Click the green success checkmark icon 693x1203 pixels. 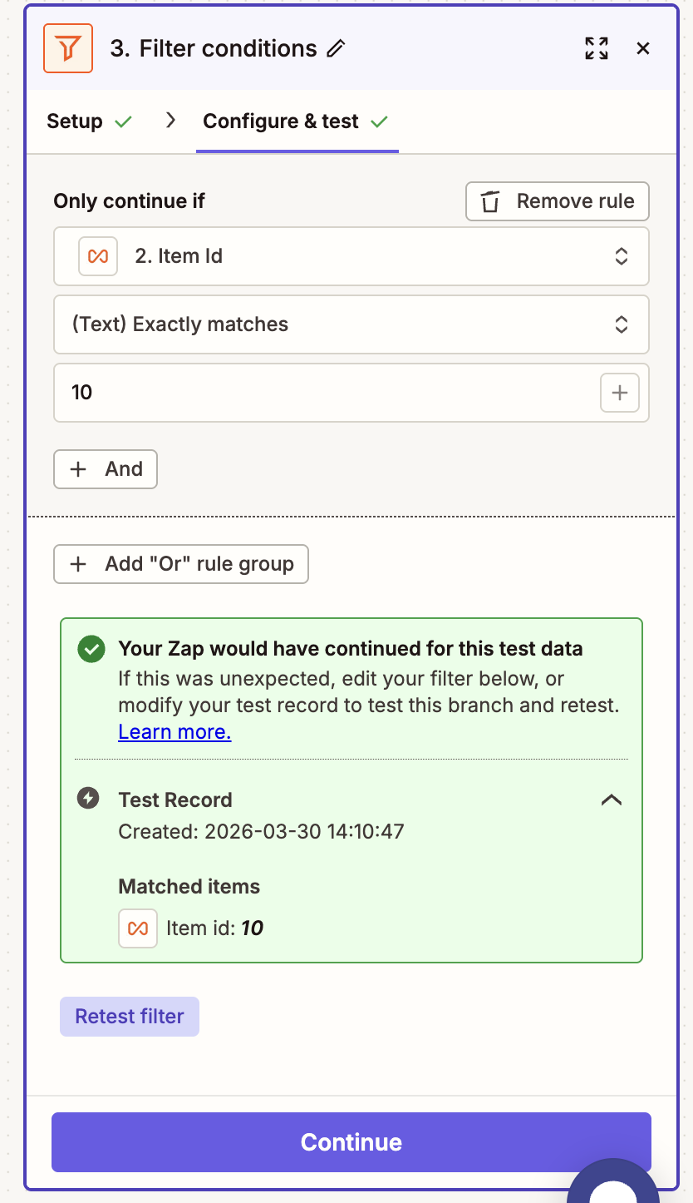click(91, 649)
